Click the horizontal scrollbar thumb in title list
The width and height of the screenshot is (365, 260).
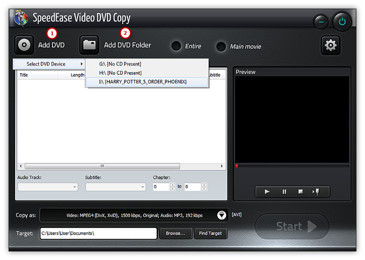tap(102, 166)
